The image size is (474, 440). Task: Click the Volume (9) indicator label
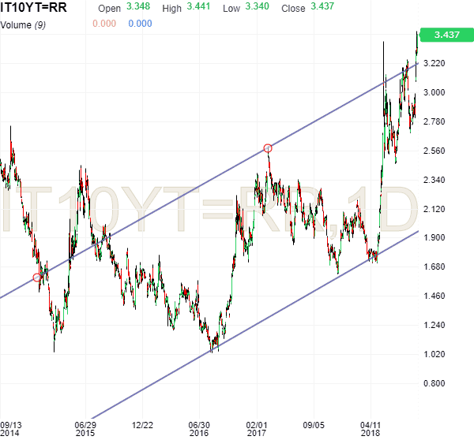pyautogui.click(x=26, y=24)
